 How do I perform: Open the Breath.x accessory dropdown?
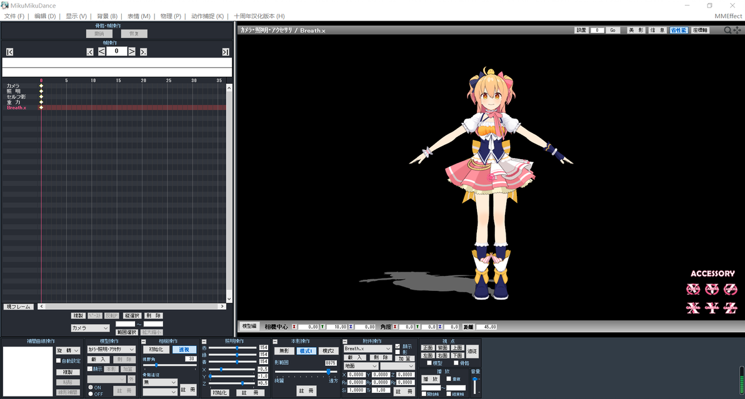coord(367,348)
